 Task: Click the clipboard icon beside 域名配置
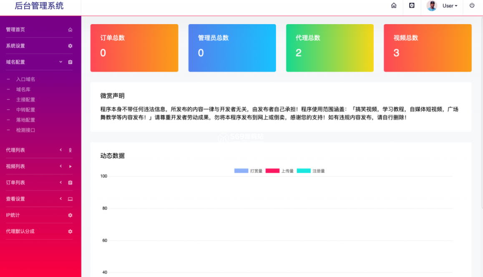pos(70,62)
